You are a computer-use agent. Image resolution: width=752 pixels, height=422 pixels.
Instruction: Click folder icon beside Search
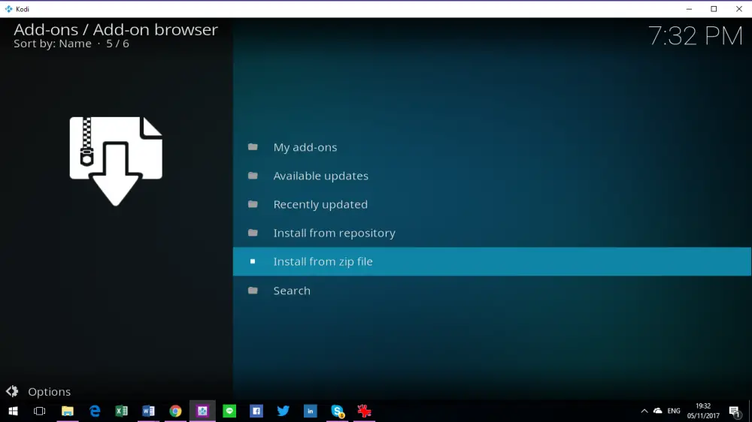(253, 291)
